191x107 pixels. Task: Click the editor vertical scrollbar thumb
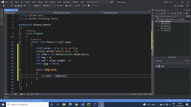[152, 38]
